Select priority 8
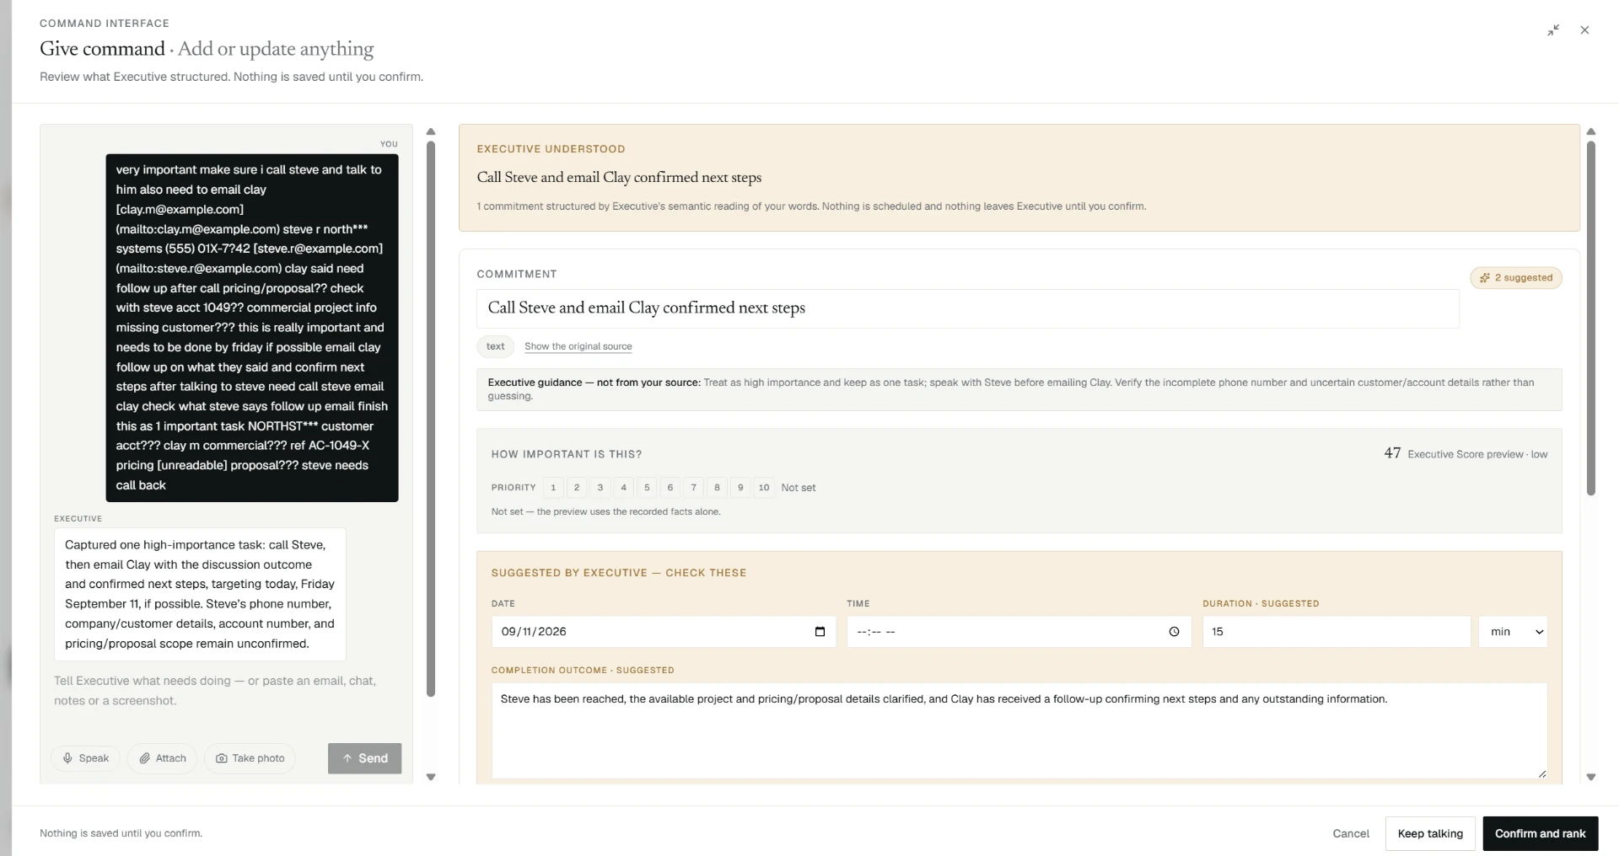This screenshot has height=856, width=1619. pos(717,488)
